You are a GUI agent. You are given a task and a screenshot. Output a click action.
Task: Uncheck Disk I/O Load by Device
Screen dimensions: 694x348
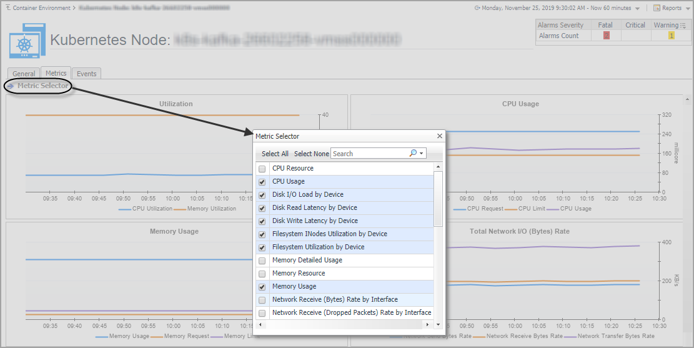pyautogui.click(x=262, y=195)
